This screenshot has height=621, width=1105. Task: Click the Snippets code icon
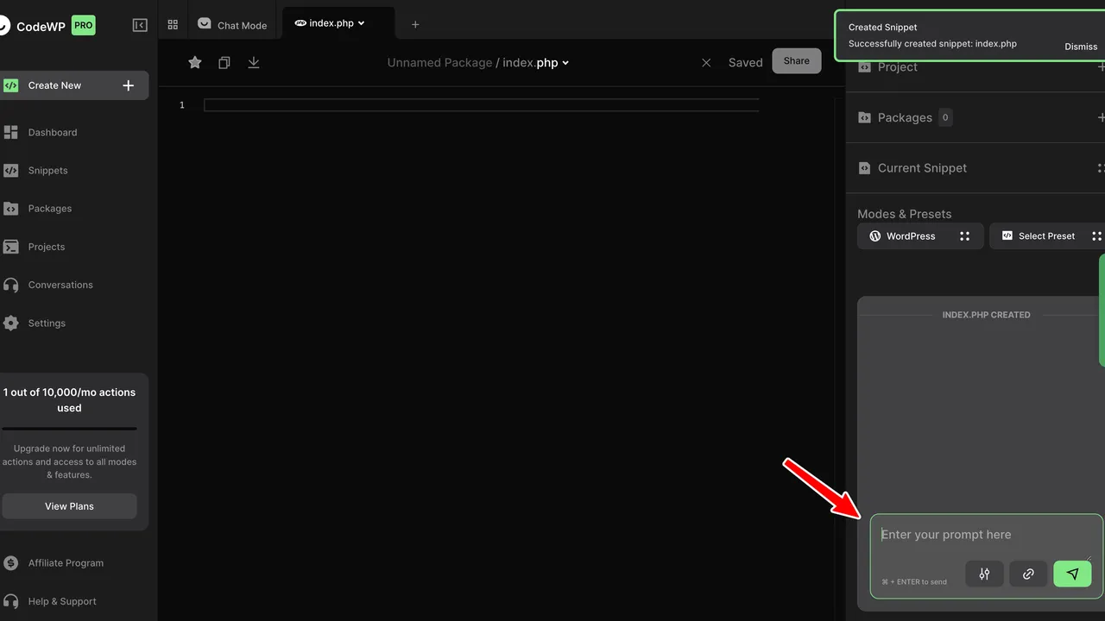point(10,170)
